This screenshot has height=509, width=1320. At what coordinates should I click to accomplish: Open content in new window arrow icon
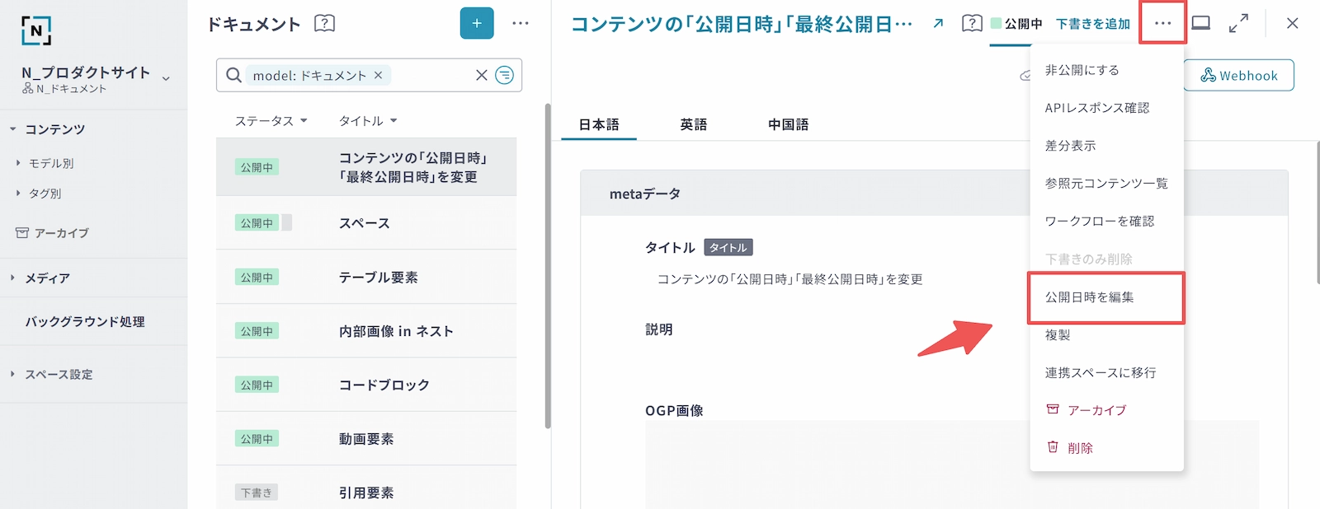coord(938,23)
